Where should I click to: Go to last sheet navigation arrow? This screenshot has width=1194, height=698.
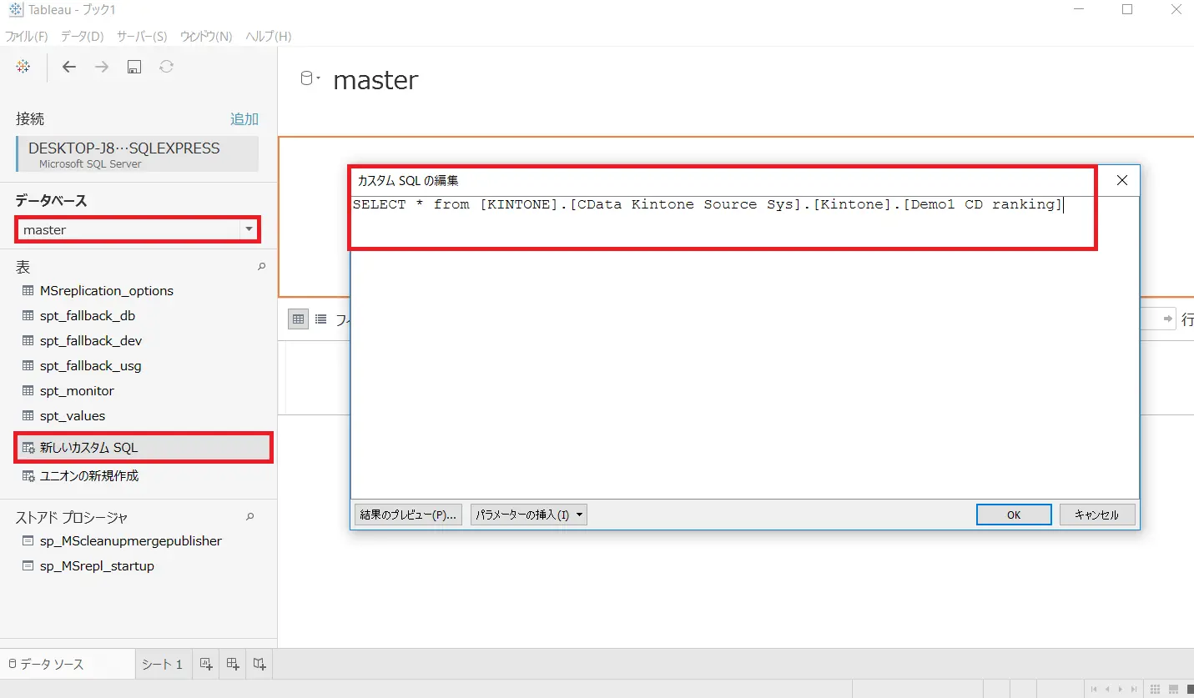point(1132,689)
